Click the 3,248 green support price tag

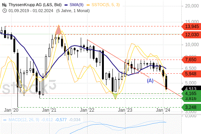pos(191,107)
